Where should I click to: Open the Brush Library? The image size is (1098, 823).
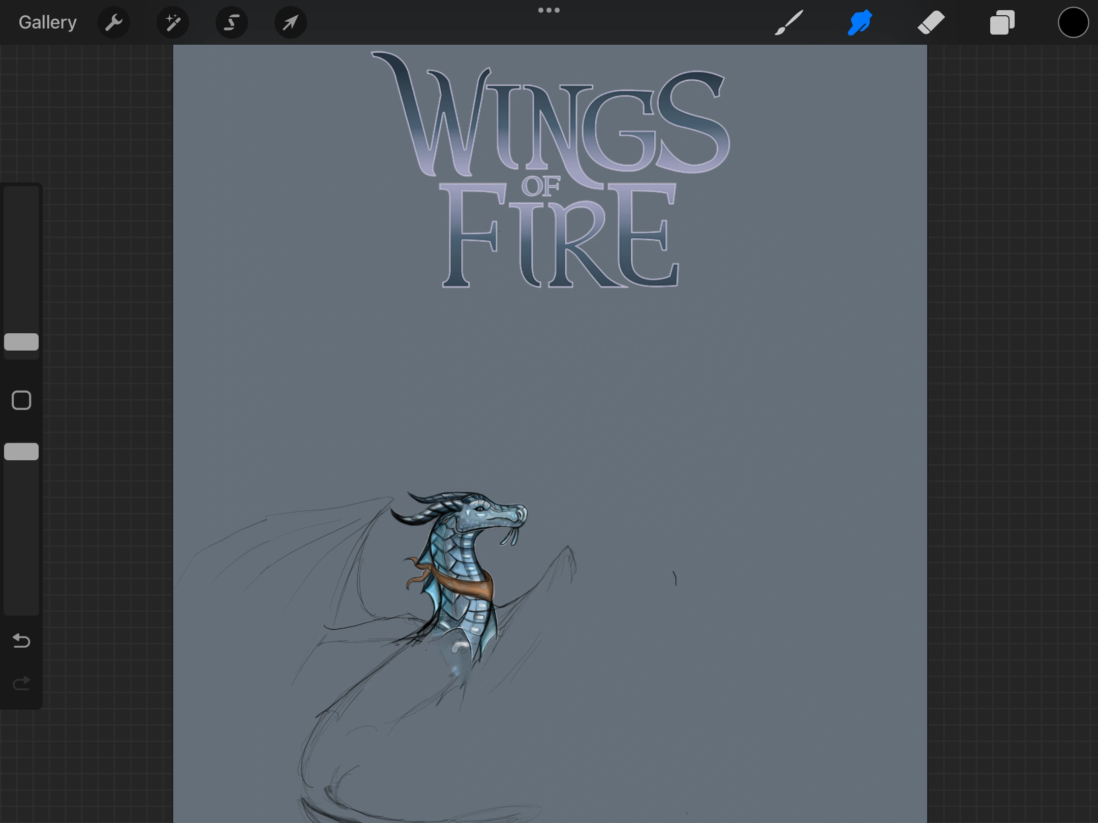coord(788,22)
